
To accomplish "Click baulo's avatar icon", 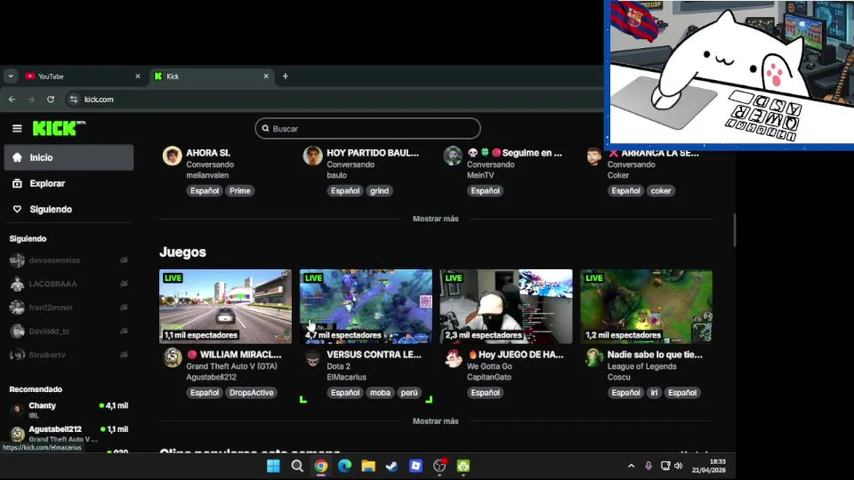I will [313, 156].
